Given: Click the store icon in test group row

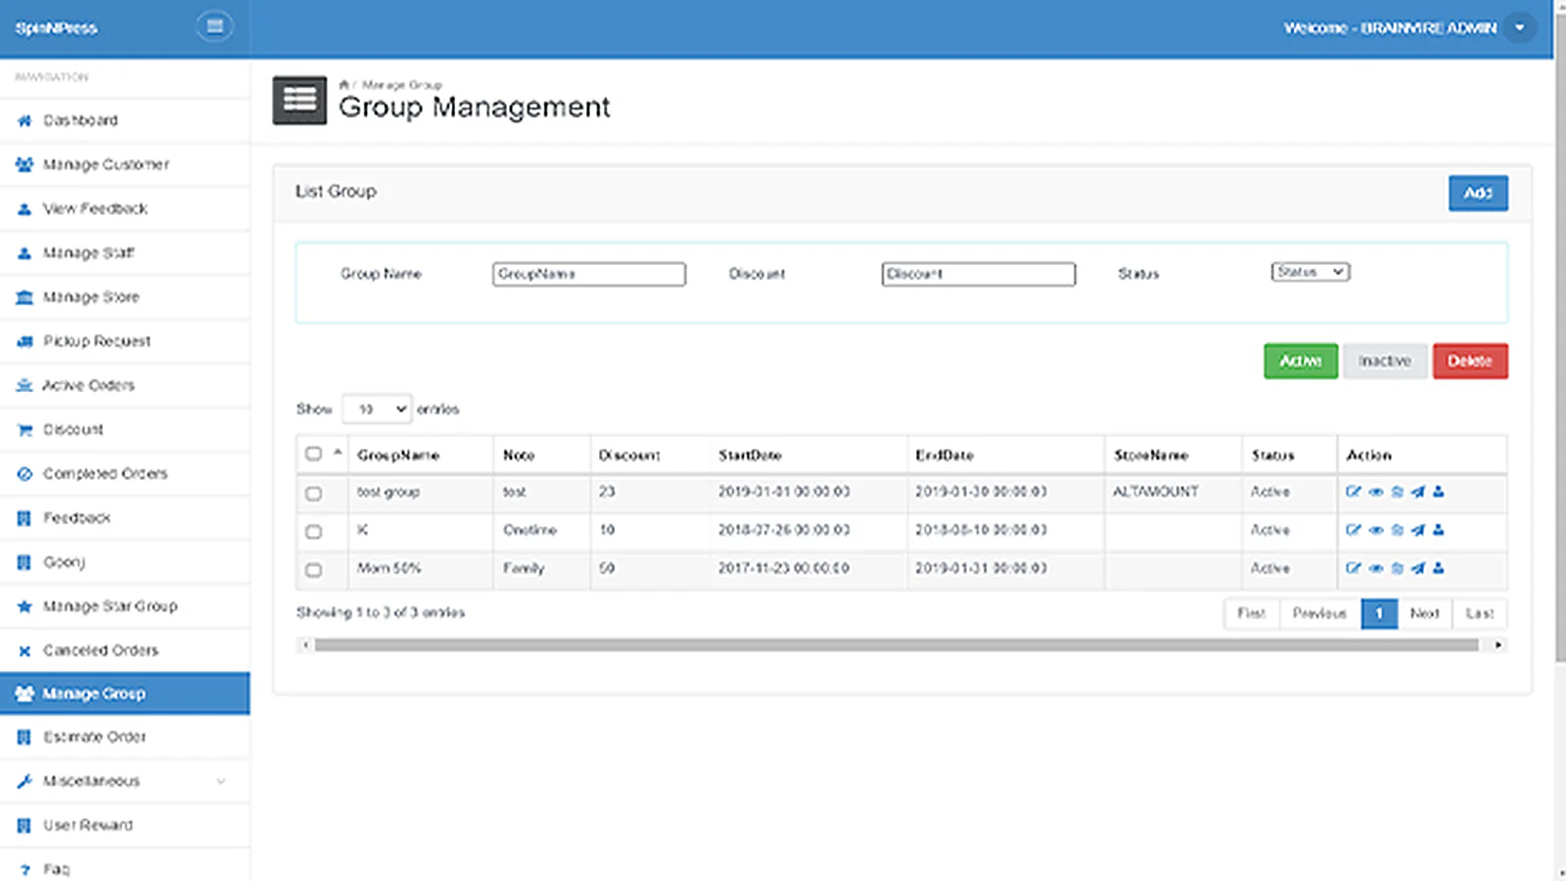Looking at the screenshot, I should 1397,492.
